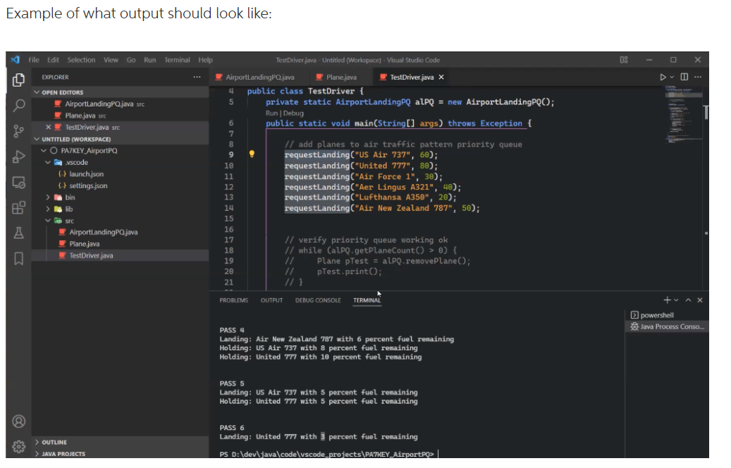Expand the Java Projects section
This screenshot has width=731, height=468.
pyautogui.click(x=121, y=453)
